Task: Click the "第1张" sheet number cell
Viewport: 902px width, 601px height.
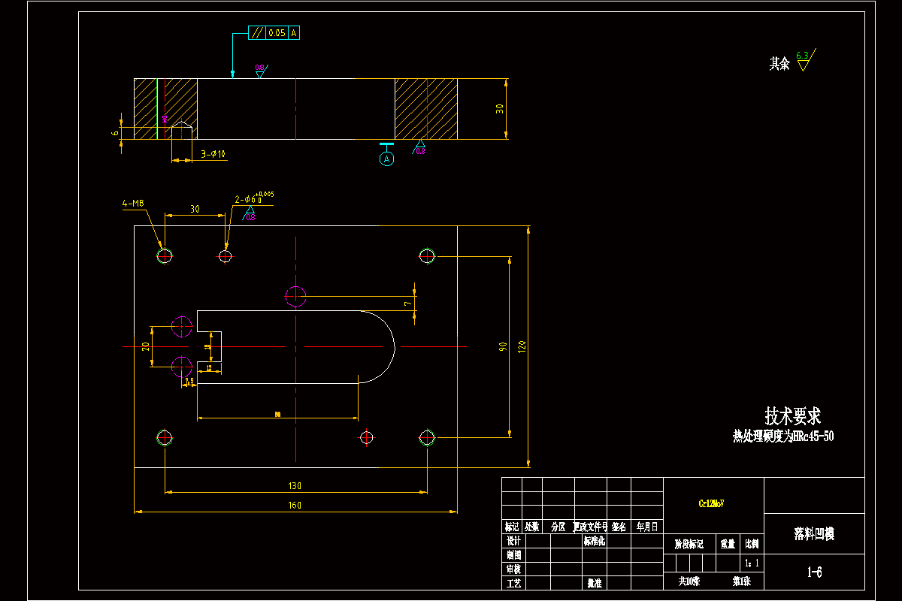Action: (x=742, y=581)
